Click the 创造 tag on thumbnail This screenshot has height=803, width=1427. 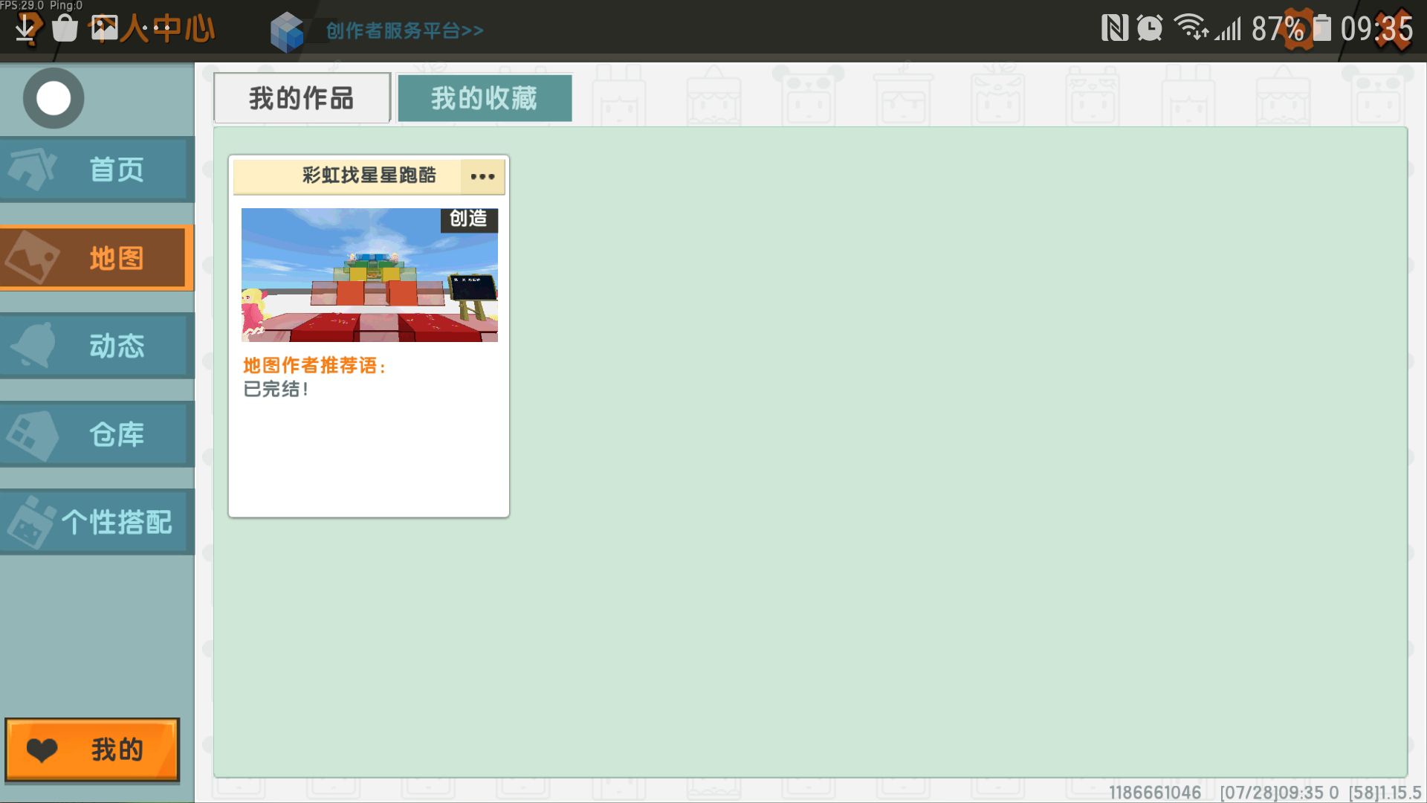tap(469, 219)
